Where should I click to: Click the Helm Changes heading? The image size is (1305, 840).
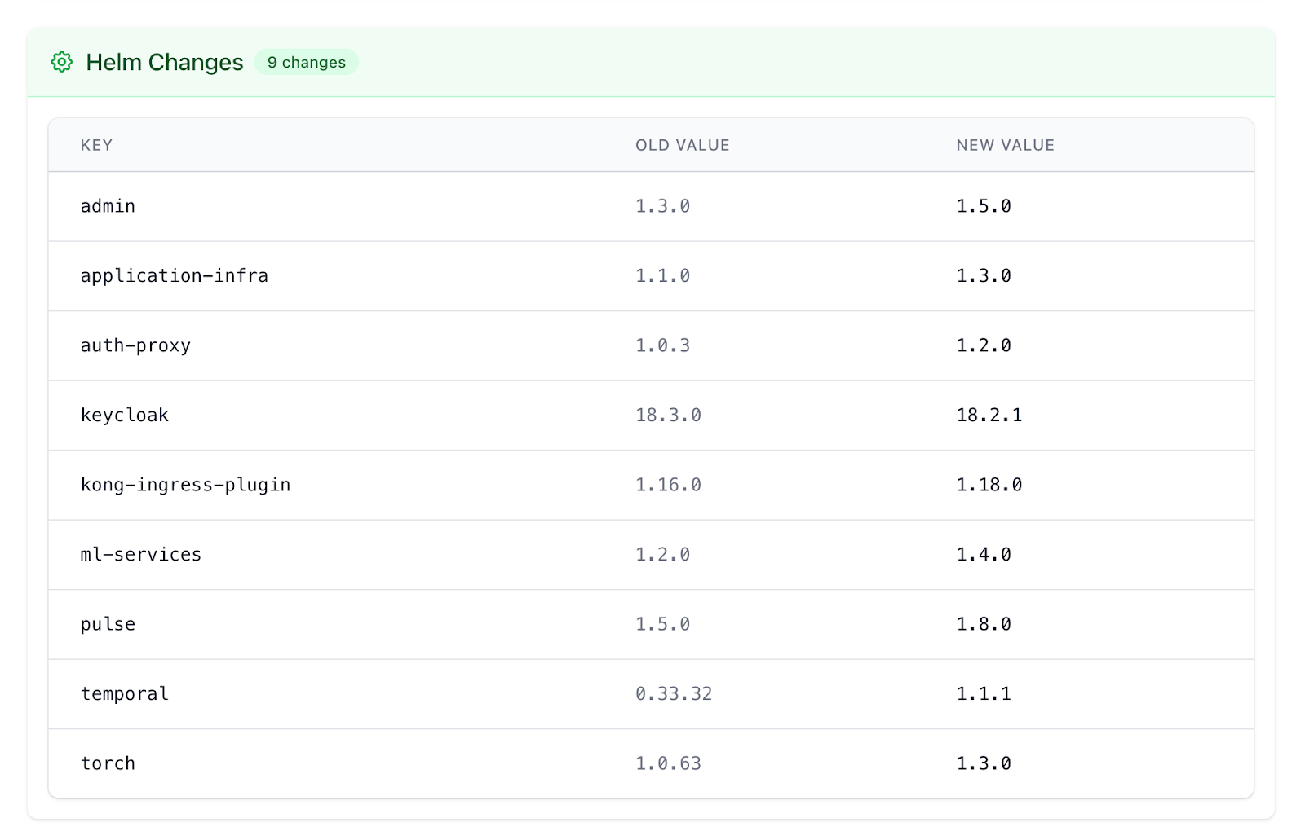pos(164,63)
